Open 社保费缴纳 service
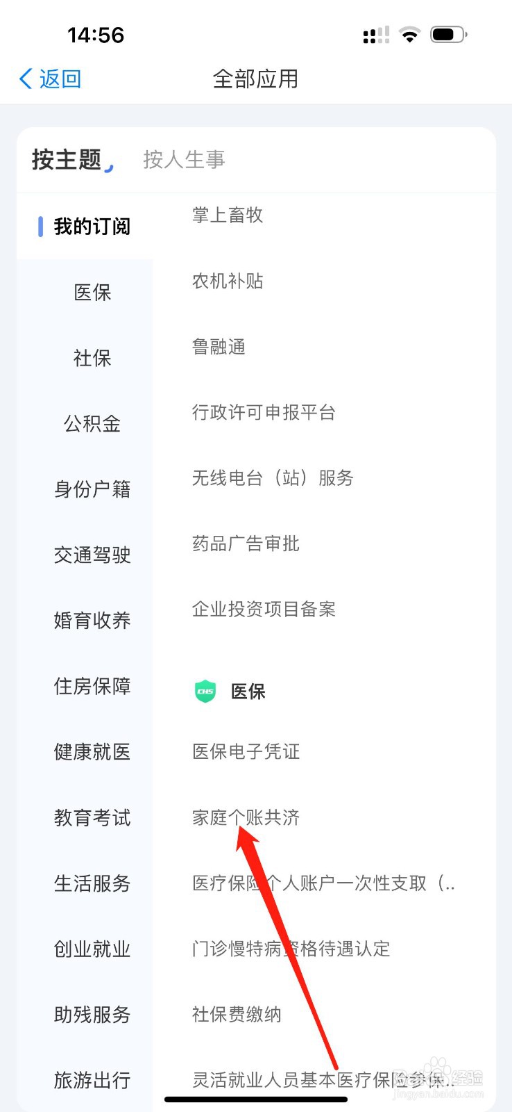512x1112 pixels. coord(237,1015)
